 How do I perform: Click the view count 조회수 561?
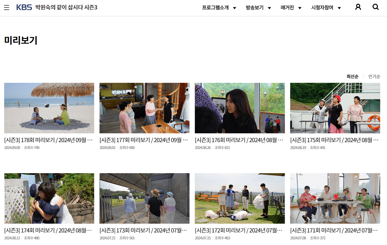pyautogui.click(x=127, y=238)
